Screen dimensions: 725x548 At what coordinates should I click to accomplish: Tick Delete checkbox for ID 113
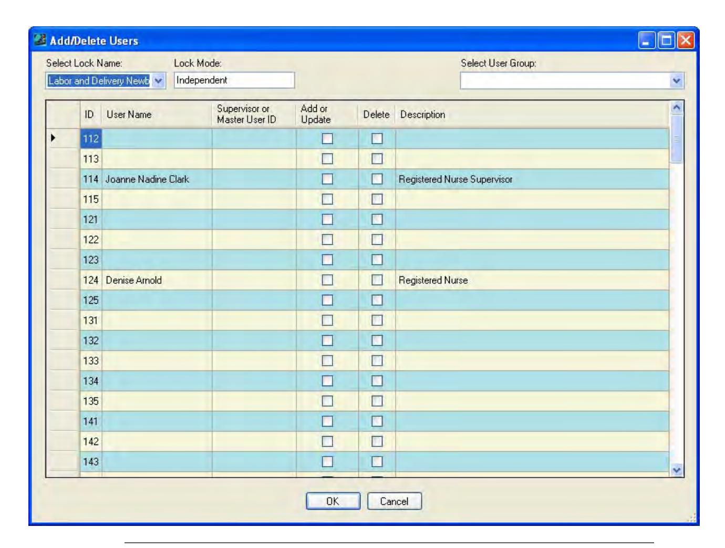(377, 159)
